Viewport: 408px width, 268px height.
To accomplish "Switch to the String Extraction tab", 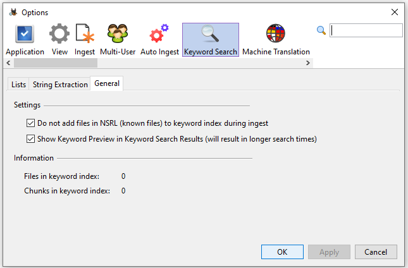I will tap(60, 85).
